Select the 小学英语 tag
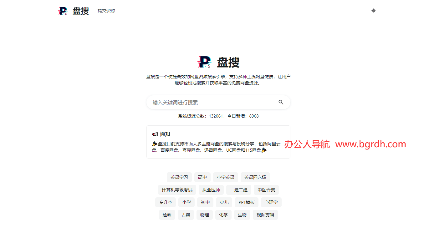434x232 pixels. (225, 177)
